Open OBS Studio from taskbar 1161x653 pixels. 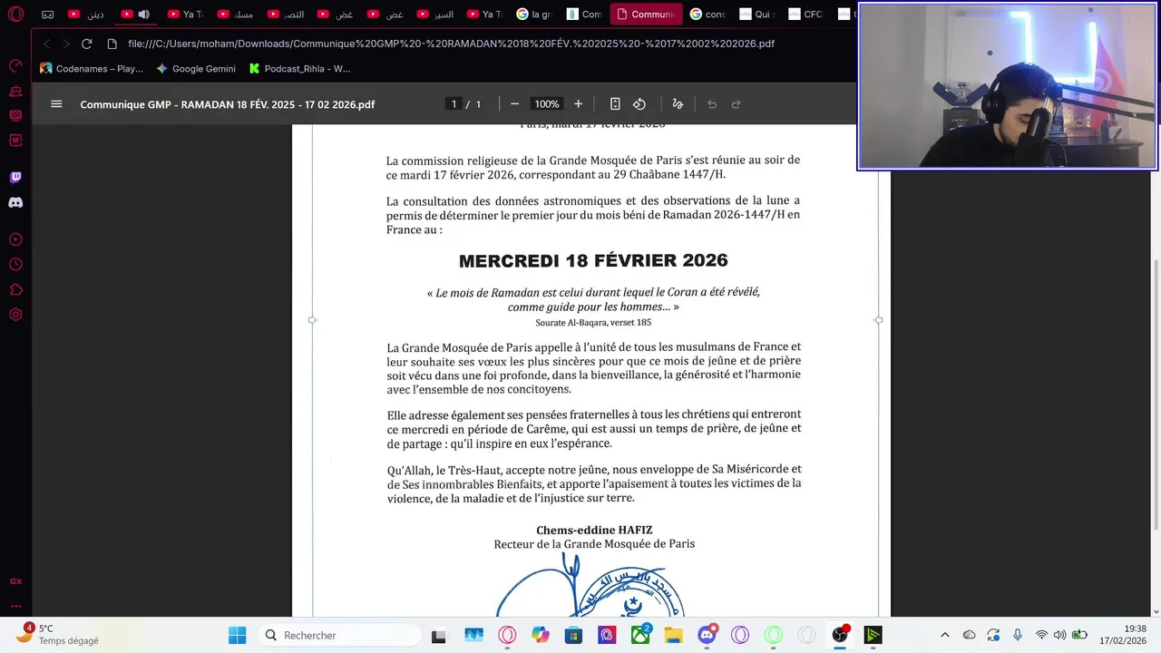click(840, 635)
